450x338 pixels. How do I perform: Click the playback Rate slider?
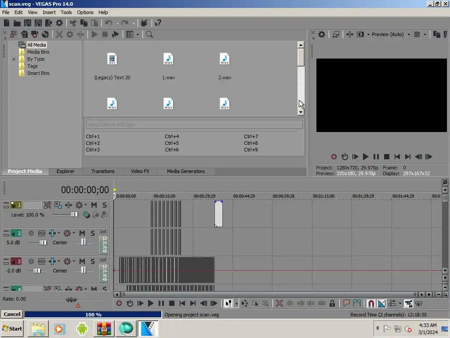pos(72,300)
